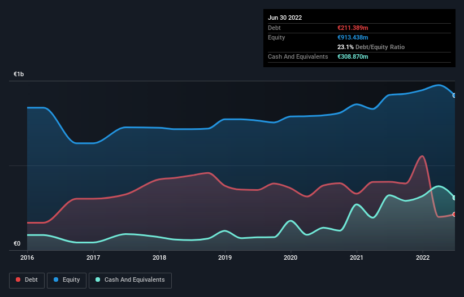Select the 2020 x-axis label
The height and width of the screenshot is (297, 464).
[290, 257]
